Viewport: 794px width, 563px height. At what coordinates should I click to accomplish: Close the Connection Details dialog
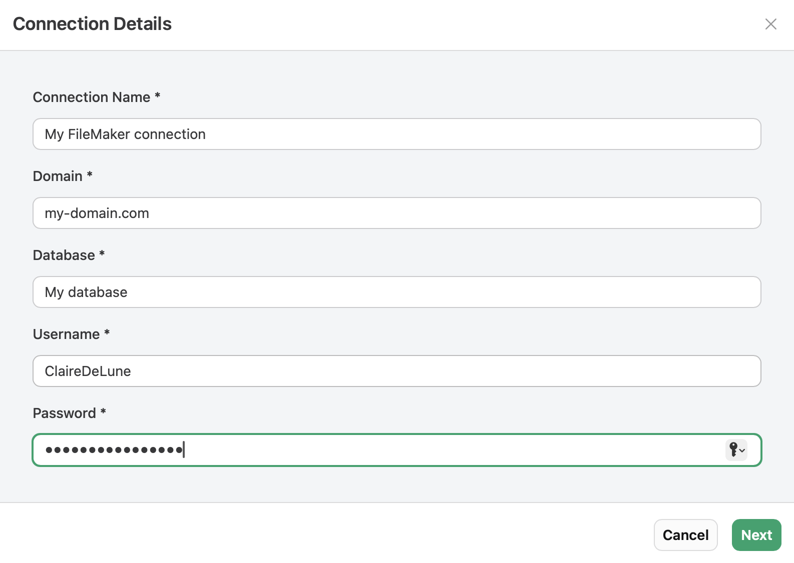tap(770, 23)
